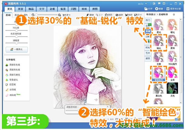Switch to the 闪图 tab
185x130 pixels.
click(74, 9)
